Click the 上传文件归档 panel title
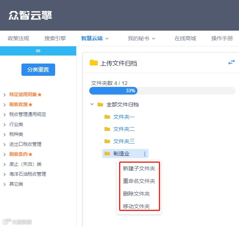Screen dimensions: 239x227 pyautogui.click(x=119, y=63)
